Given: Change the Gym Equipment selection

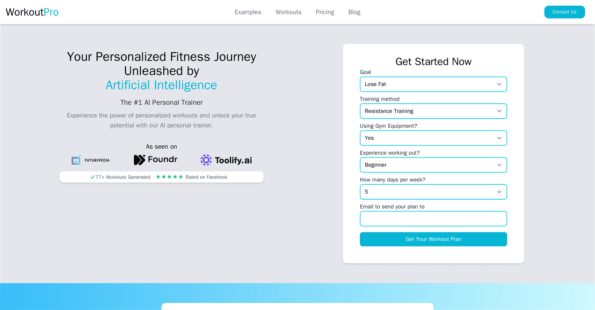Looking at the screenshot, I should [x=433, y=138].
